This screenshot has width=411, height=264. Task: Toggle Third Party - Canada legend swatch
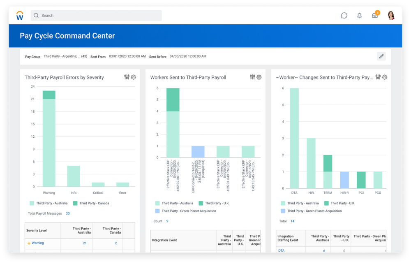click(x=75, y=203)
